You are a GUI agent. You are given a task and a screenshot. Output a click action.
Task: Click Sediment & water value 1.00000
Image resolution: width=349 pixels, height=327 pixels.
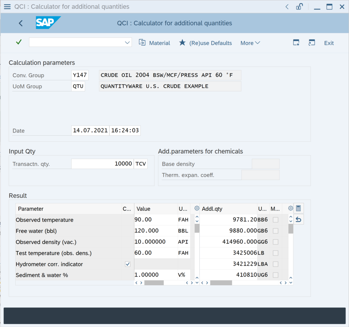pyautogui.click(x=156, y=275)
